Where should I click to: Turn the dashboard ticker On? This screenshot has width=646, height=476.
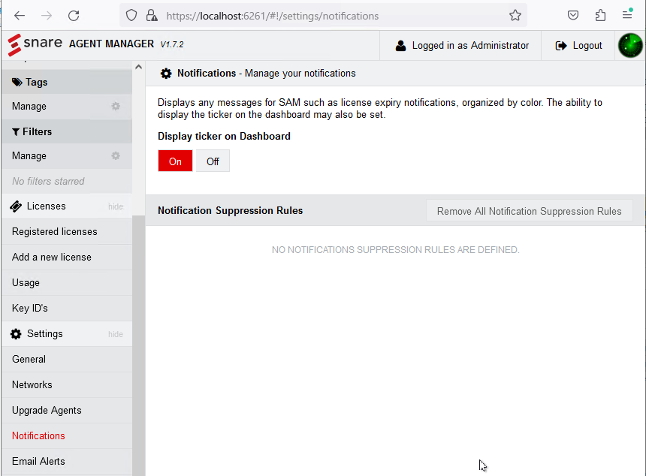tap(175, 161)
